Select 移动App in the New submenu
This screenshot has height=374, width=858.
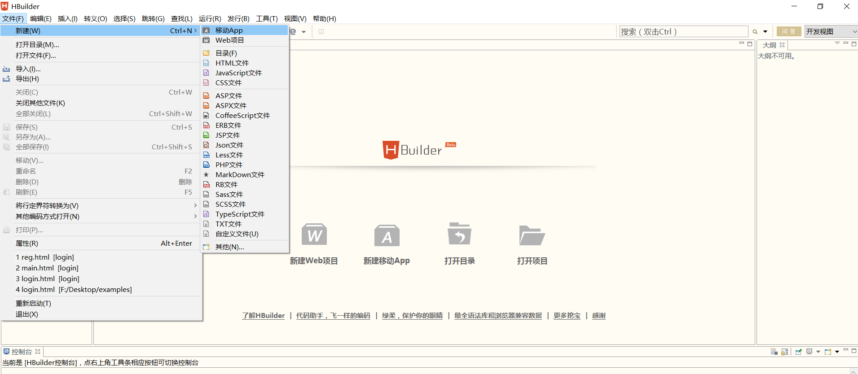click(x=245, y=30)
